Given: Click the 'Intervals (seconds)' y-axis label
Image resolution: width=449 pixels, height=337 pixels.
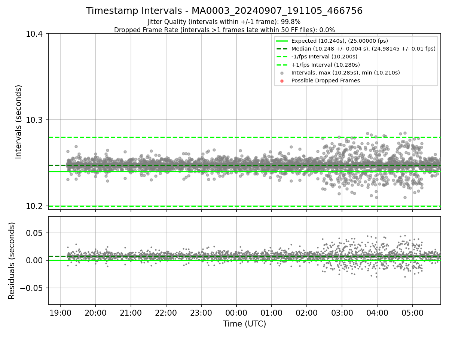Looking at the screenshot, I should point(19,122).
